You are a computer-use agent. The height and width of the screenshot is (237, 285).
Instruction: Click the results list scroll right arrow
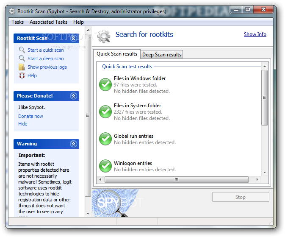coord(257,179)
